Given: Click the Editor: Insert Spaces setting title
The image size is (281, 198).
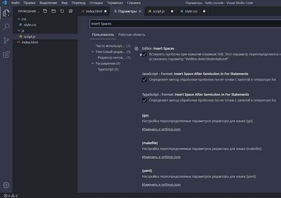Looking at the screenshot, I should (158, 49).
